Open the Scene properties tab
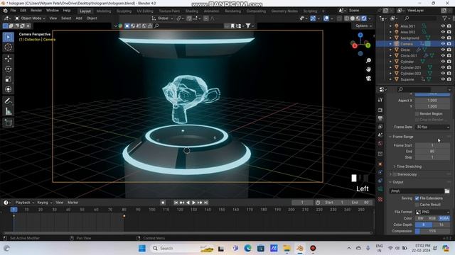This screenshot has height=255, width=455. pyautogui.click(x=380, y=135)
